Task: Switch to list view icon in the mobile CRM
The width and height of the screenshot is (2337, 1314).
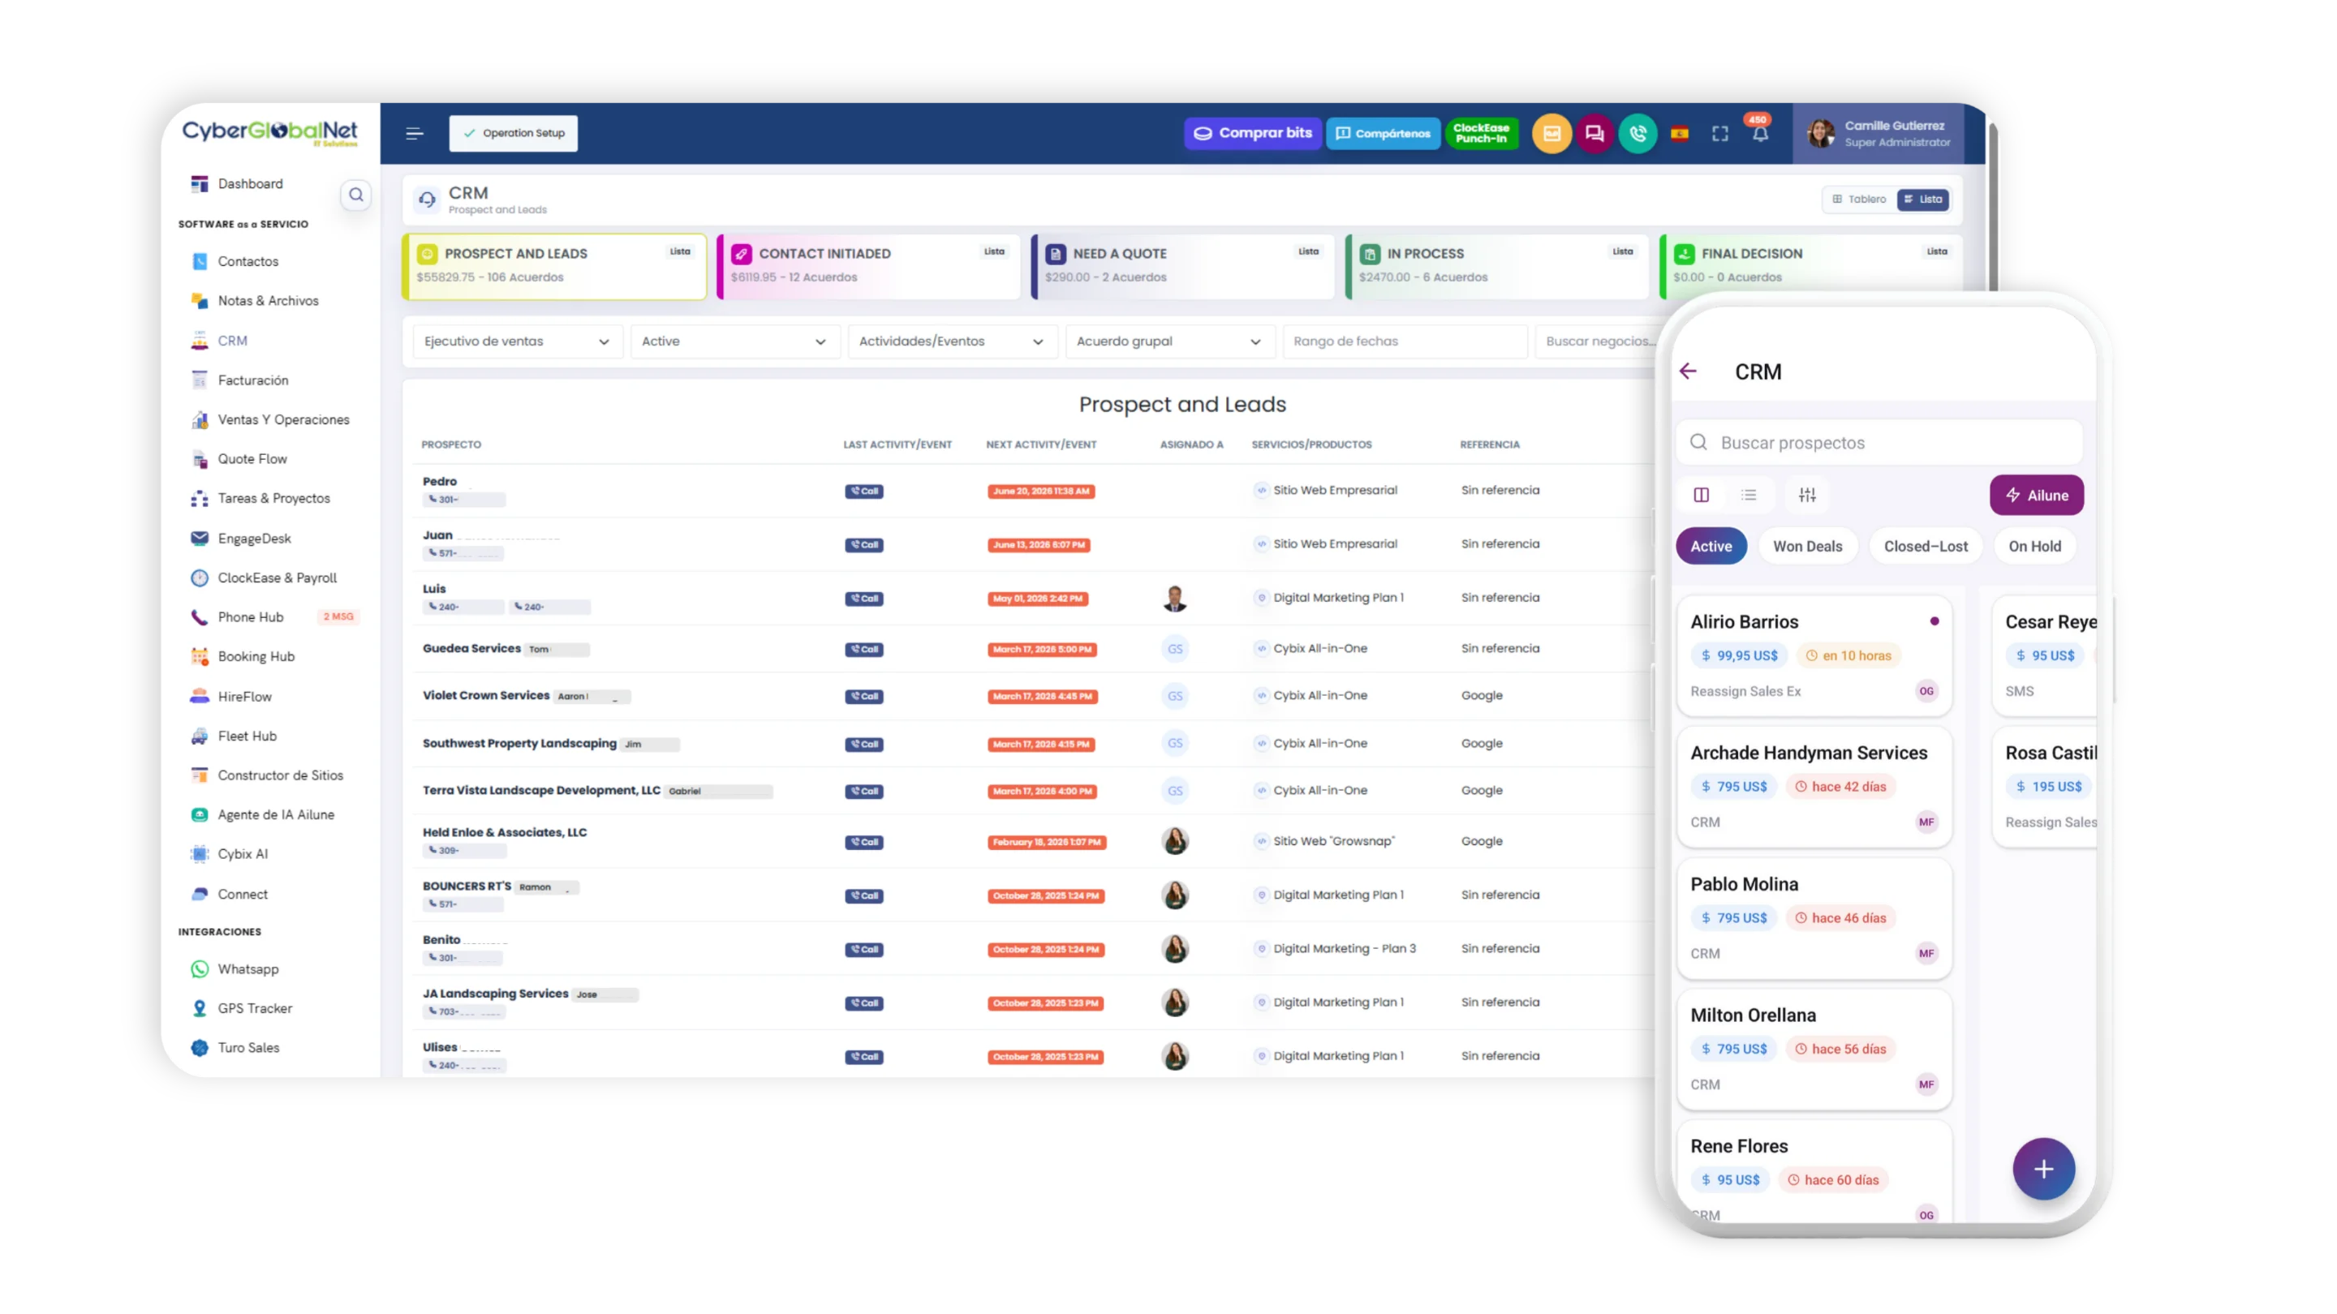Action: (1748, 494)
